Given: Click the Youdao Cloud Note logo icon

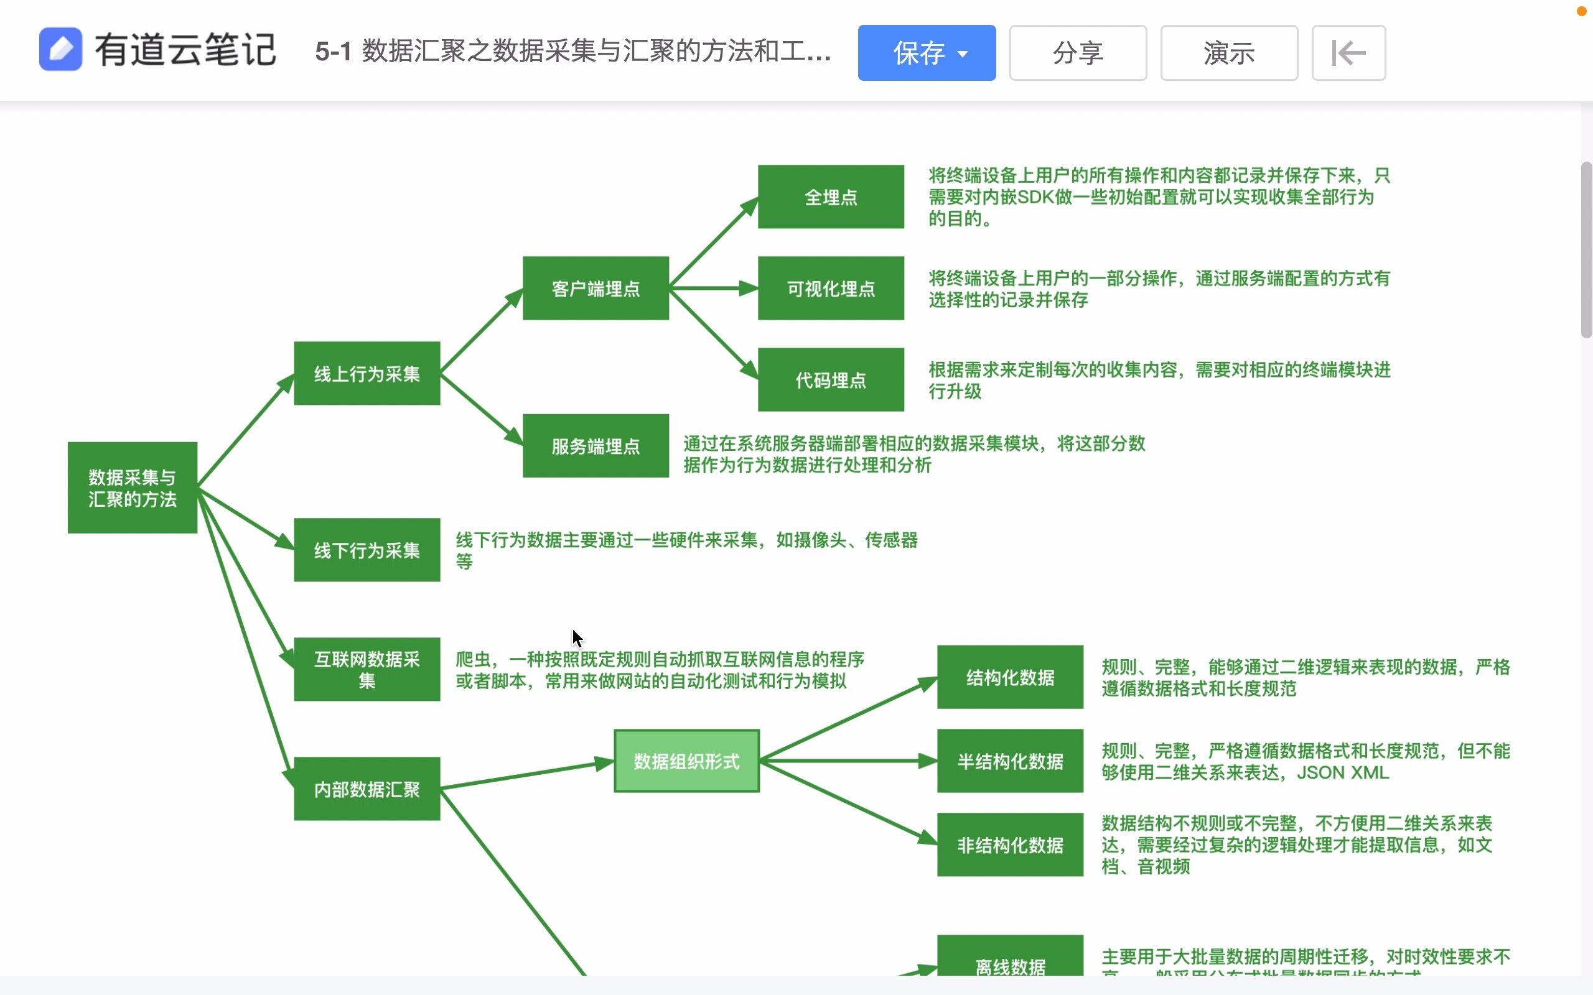Looking at the screenshot, I should [60, 49].
